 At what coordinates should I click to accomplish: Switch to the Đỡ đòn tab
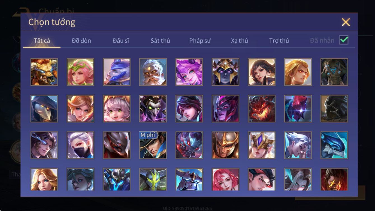(81, 41)
